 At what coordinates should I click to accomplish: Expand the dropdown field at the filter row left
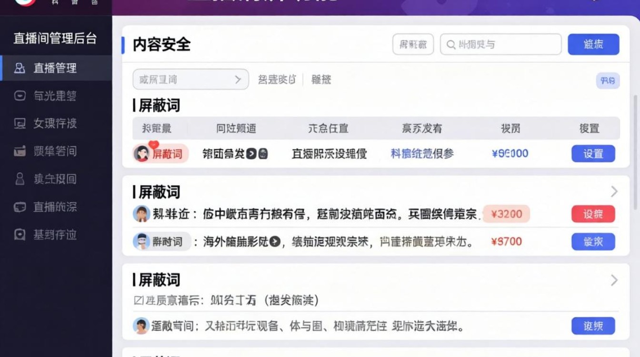coord(190,79)
